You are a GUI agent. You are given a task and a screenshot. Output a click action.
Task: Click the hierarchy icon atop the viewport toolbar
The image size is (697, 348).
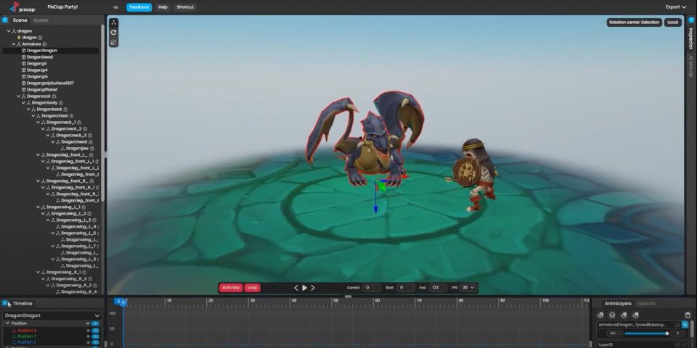point(114,22)
